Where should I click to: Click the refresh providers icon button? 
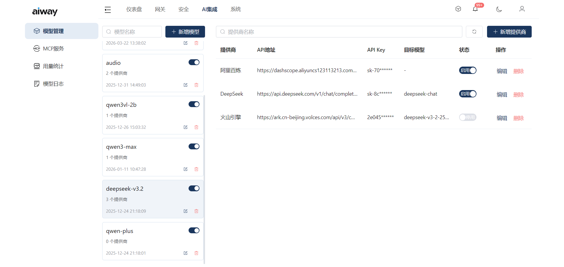pyautogui.click(x=474, y=32)
